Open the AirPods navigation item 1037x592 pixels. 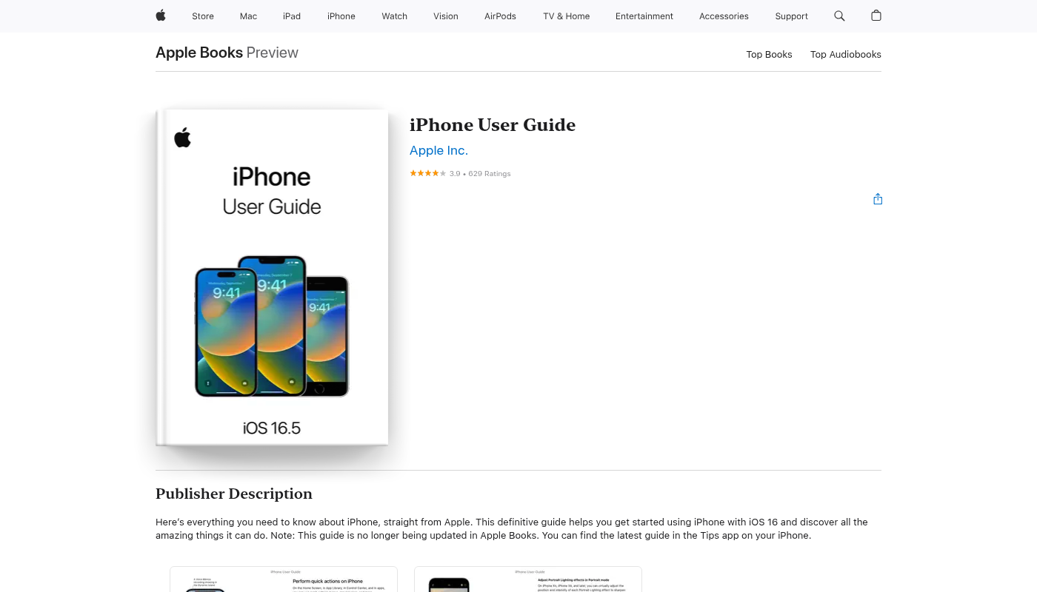[501, 16]
